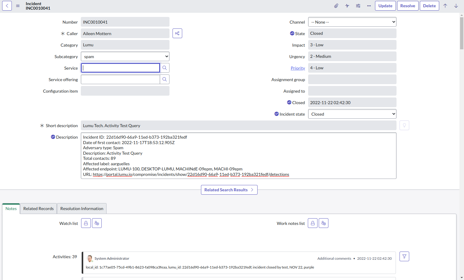This screenshot has height=280, width=464.
Task: Open the Channel dropdown
Action: [352, 22]
